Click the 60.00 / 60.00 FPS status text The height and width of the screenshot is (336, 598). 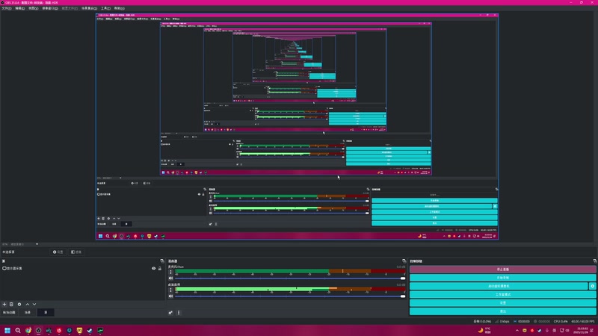click(583, 322)
